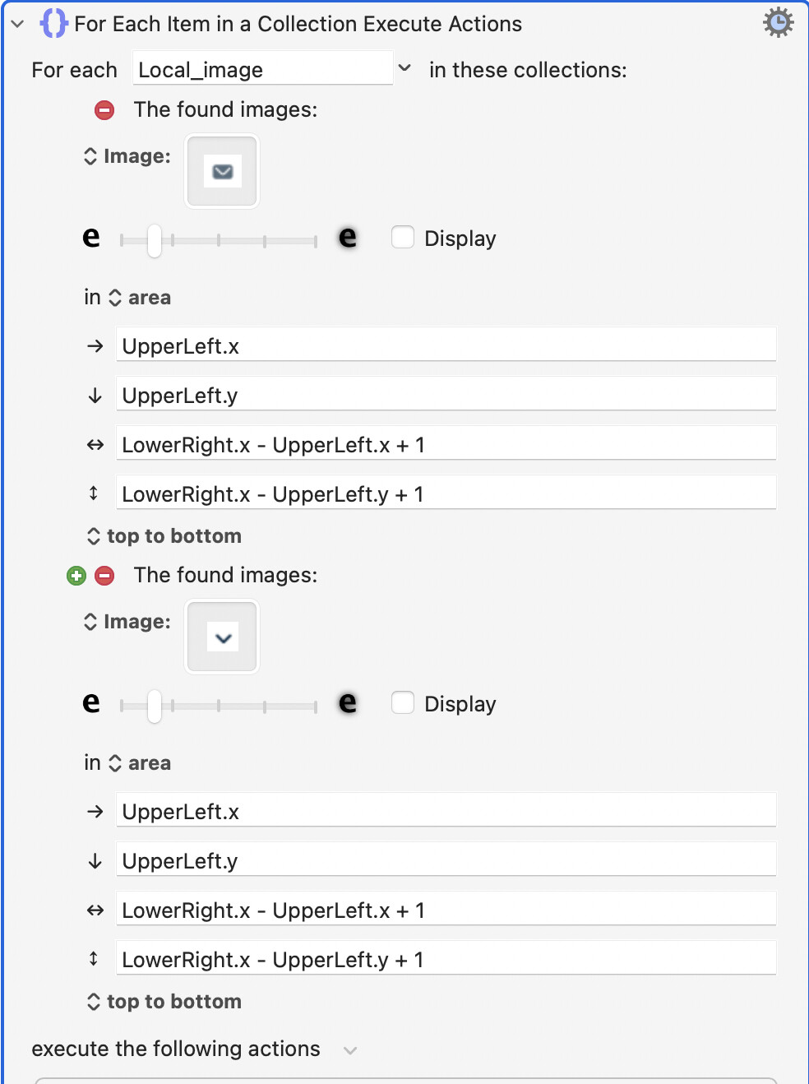Open the action gear menu icon

[x=778, y=23]
